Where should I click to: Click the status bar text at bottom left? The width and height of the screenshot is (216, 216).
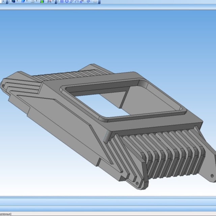click(6, 214)
